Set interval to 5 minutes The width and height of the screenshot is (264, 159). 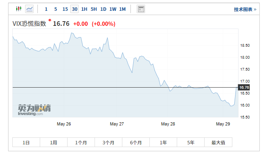56,9
